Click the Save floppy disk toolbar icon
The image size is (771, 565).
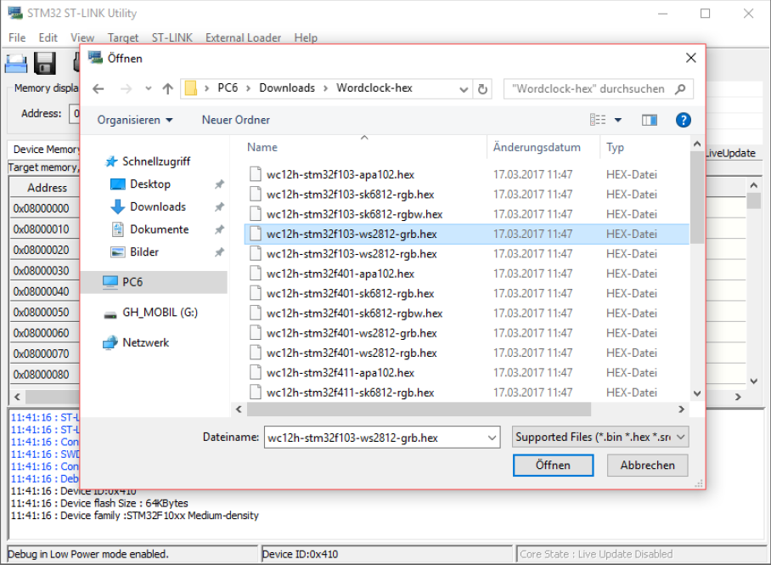[45, 64]
